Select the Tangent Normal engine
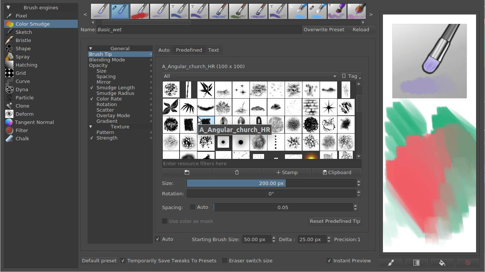The width and height of the screenshot is (485, 272). [x=34, y=122]
